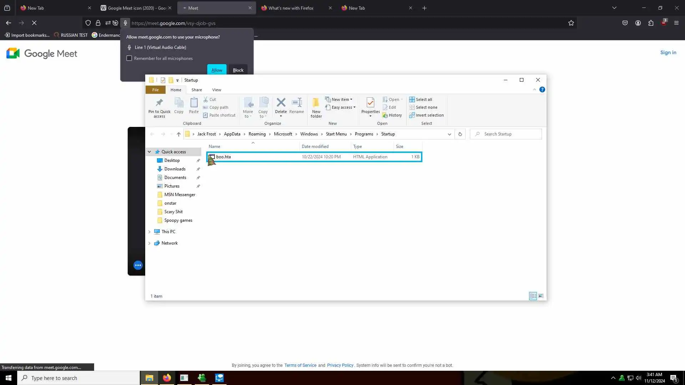
Task: Allow microphone access for Meet
Action: pos(217,70)
